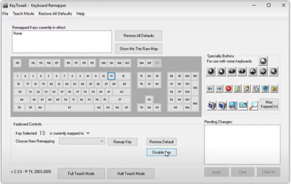The width and height of the screenshot is (291, 184).
Task: Select keyboard key 116
Action: click(68, 63)
